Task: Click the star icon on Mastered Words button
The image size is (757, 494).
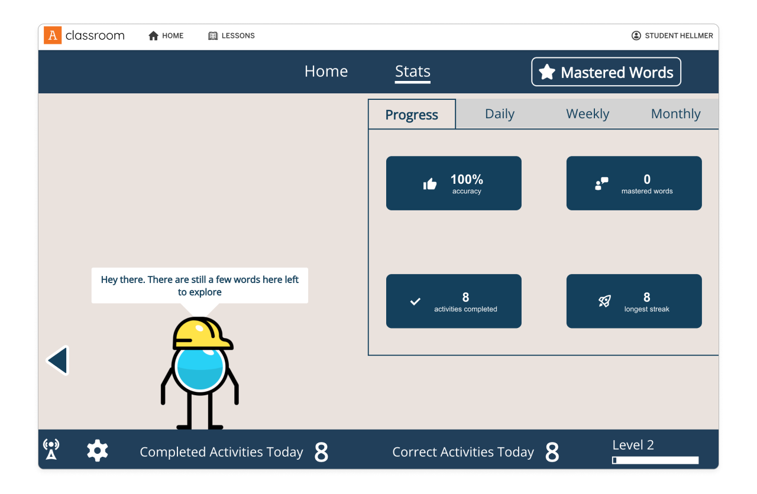Action: pyautogui.click(x=547, y=71)
